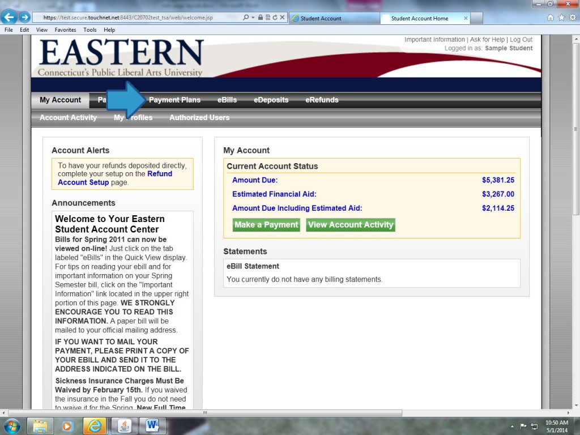Go forward with the browser Forward arrow
Screen dimensions: 580x435
(x=25, y=17)
